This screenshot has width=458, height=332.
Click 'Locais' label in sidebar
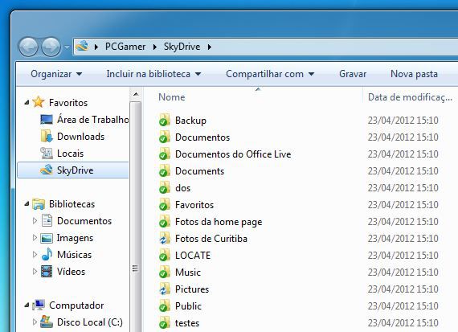pyautogui.click(x=71, y=154)
